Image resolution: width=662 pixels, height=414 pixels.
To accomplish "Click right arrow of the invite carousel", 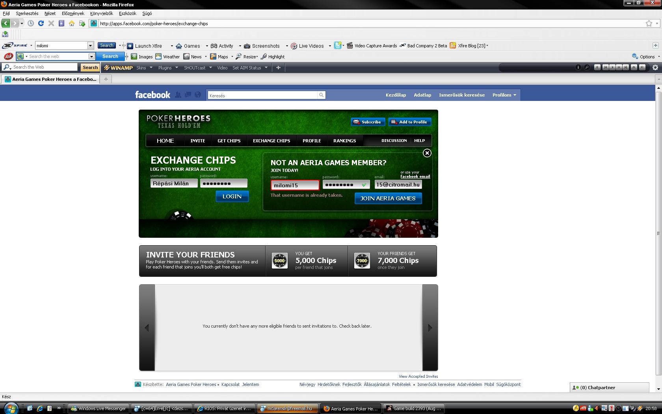I will coord(430,328).
